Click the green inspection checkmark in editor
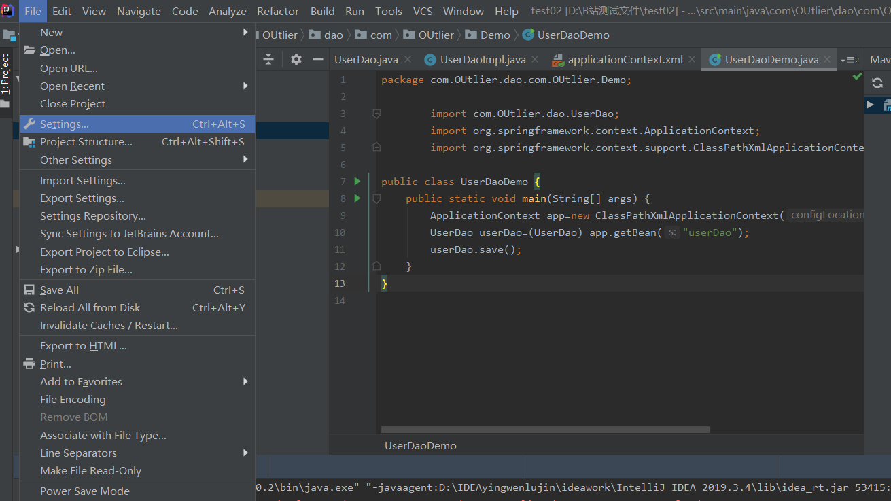Viewport: 891px width, 501px height. coord(857,77)
